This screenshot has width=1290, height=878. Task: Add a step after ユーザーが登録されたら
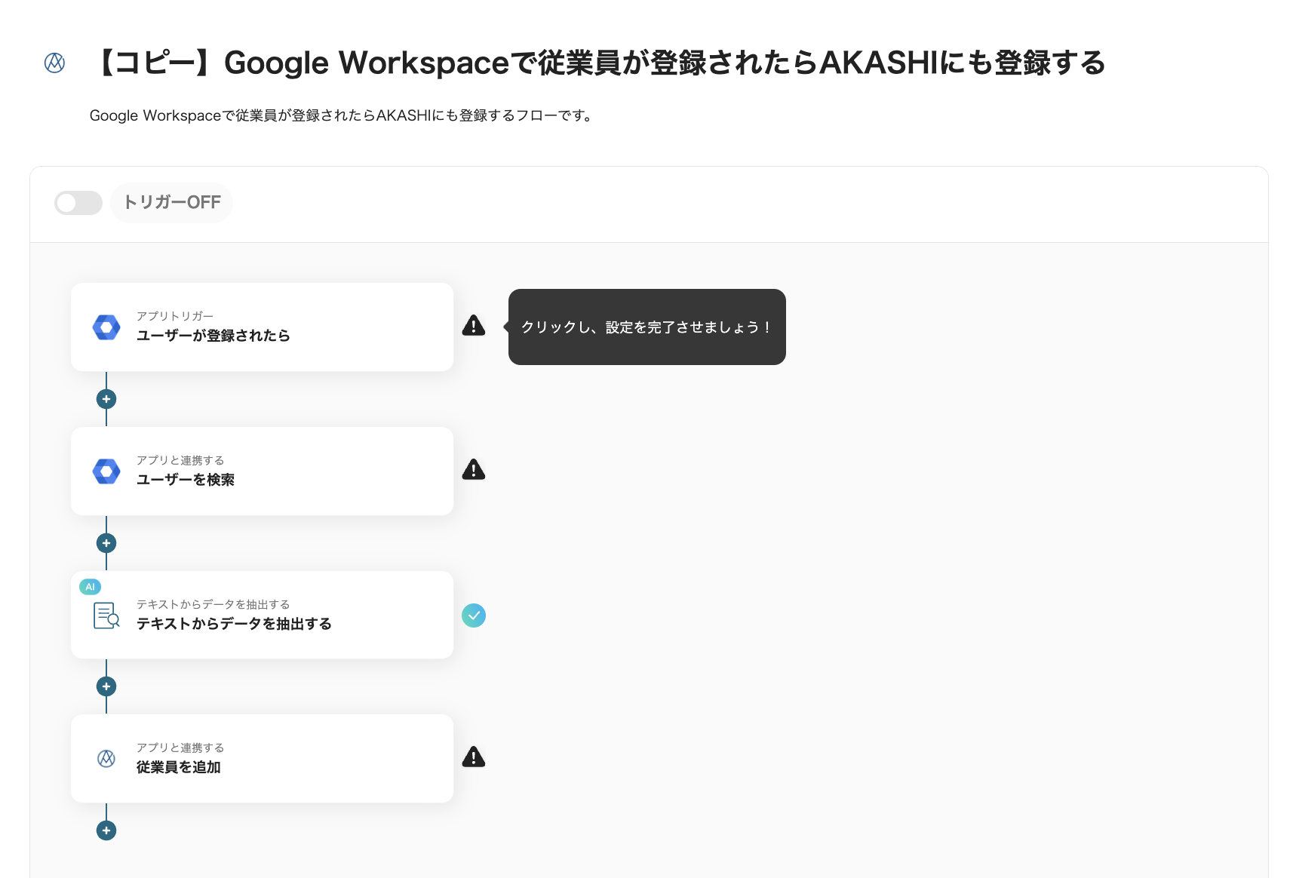(x=106, y=399)
